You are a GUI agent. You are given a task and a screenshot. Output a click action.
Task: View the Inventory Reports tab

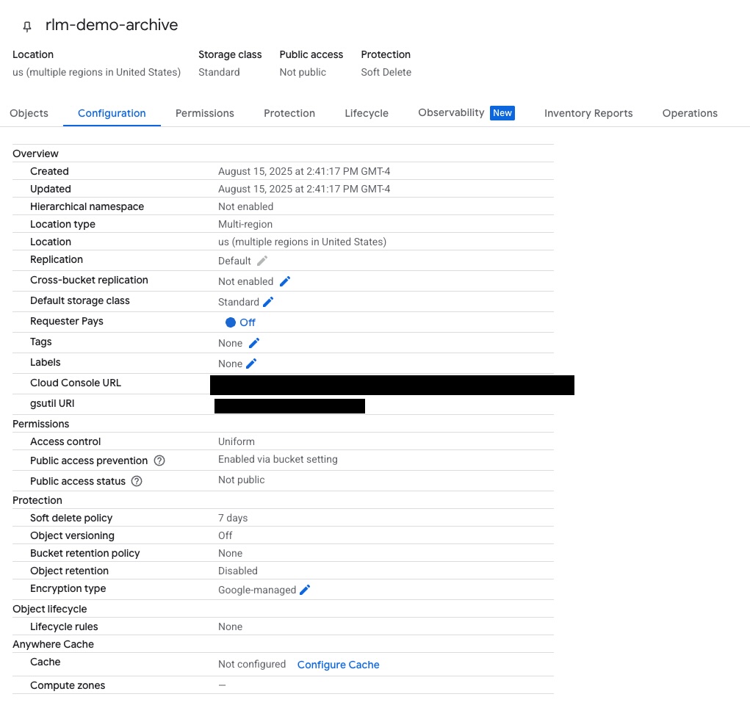click(x=588, y=113)
